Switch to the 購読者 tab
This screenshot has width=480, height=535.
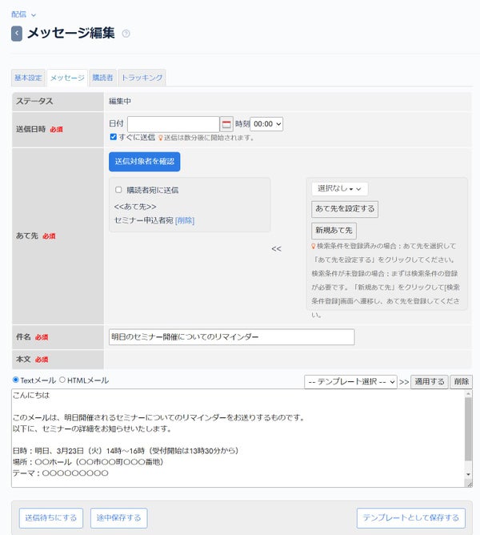tap(102, 78)
